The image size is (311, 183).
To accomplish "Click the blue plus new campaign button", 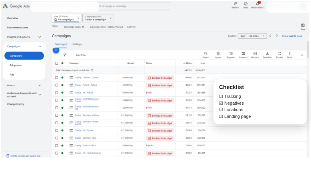I will coord(56,50).
